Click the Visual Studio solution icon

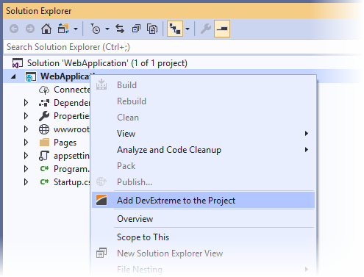18,63
